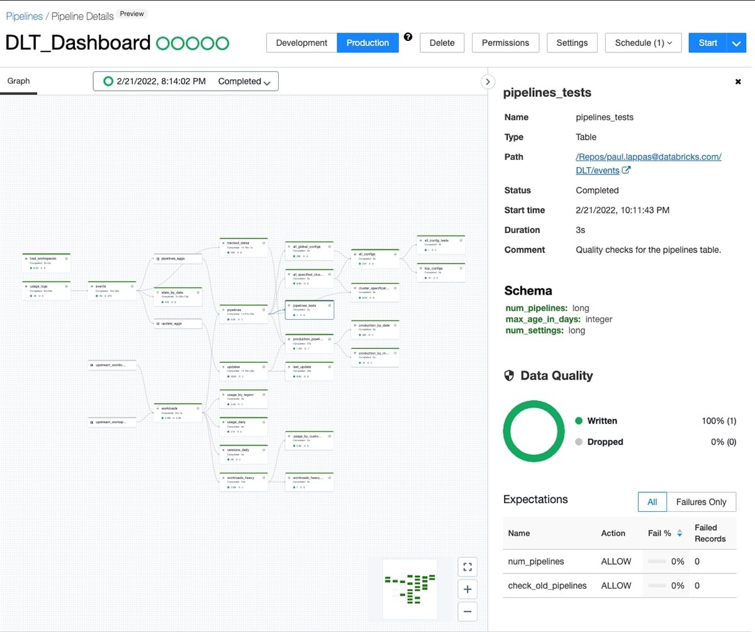755x632 pixels.
Task: Show Failures Only expectations
Action: point(701,502)
